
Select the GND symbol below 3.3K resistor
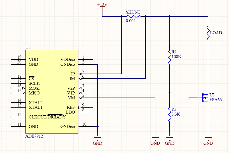(x=170, y=138)
